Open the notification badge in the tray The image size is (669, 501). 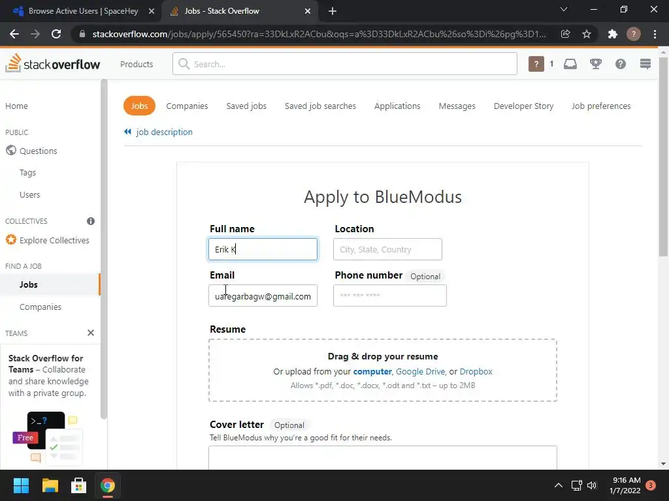click(x=651, y=485)
